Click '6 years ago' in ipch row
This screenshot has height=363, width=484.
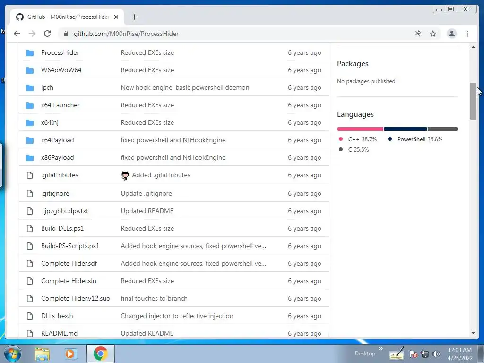point(304,87)
